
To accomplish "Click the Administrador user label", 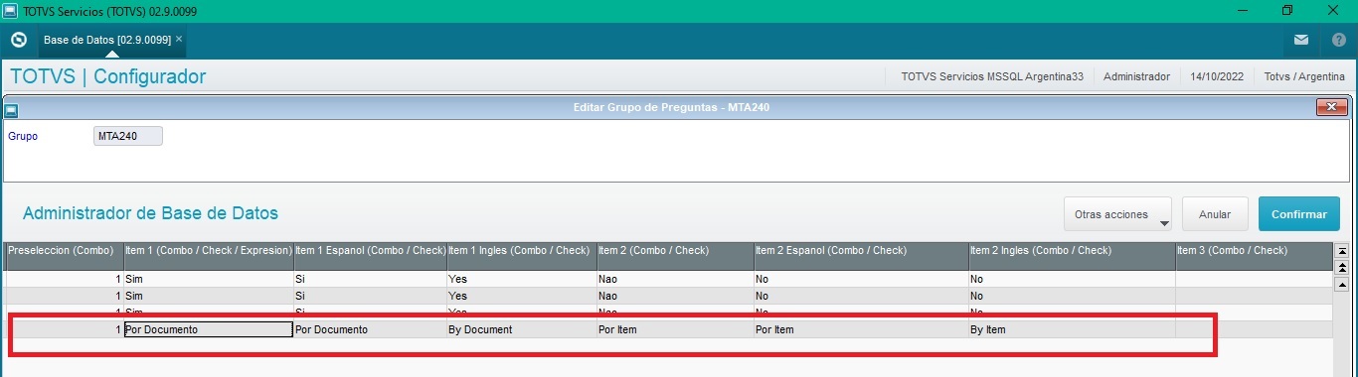I will (x=1136, y=76).
